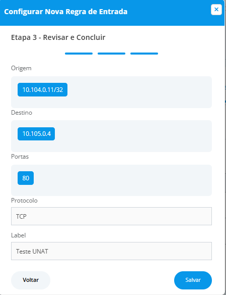Viewport: 226px width, 295px height.
Task: Click the port 80 chip
Action: pyautogui.click(x=26, y=178)
